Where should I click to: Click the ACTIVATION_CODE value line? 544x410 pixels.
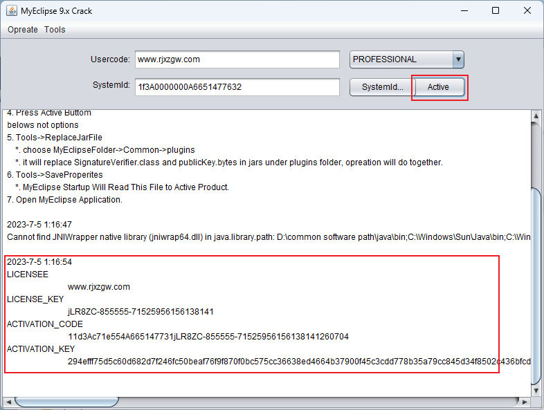(208, 337)
